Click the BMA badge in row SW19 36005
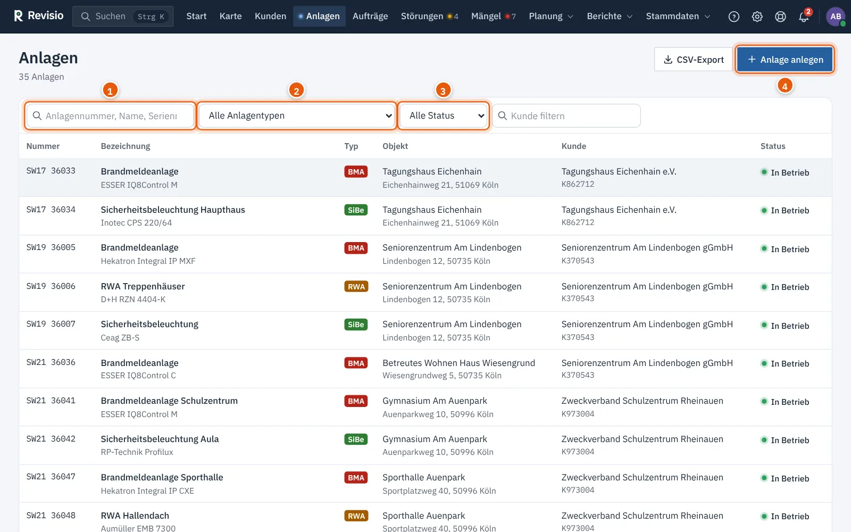 pyautogui.click(x=356, y=248)
